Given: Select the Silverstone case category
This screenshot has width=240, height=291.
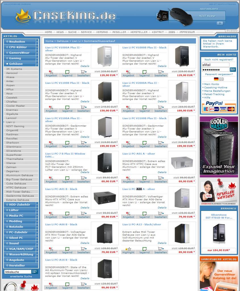Looking at the screenshot, I should click(x=21, y=151).
